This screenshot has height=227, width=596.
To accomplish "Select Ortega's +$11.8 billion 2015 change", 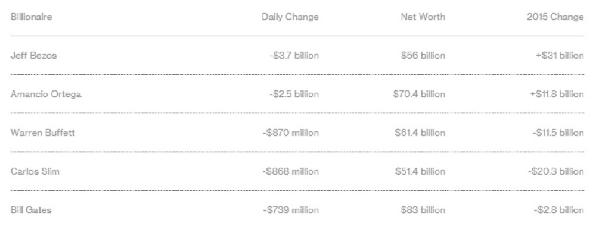I will pyautogui.click(x=557, y=94).
